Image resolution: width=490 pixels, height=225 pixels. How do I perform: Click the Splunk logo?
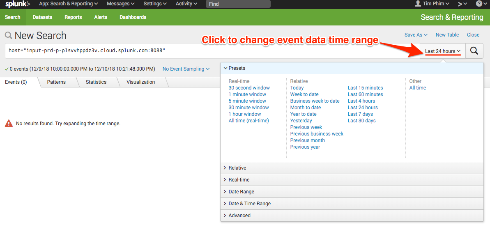click(x=18, y=4)
